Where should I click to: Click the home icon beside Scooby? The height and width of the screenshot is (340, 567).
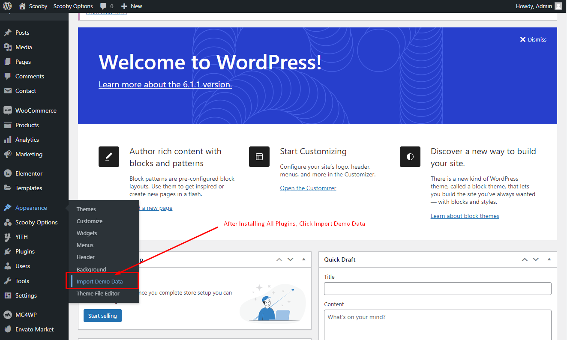point(22,6)
